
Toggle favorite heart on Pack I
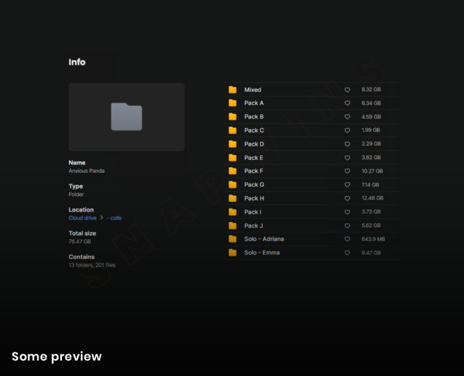point(347,212)
